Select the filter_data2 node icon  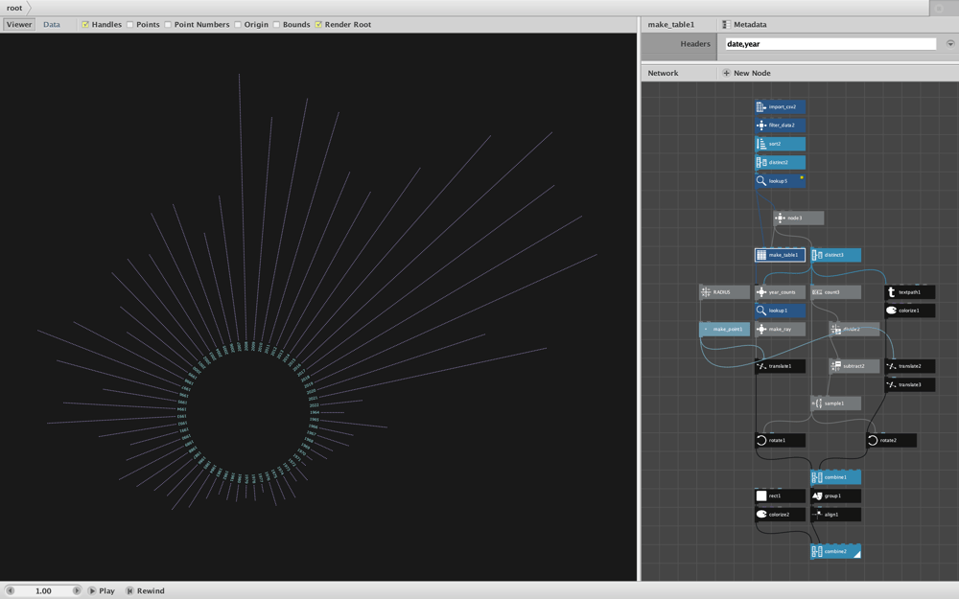click(x=760, y=126)
